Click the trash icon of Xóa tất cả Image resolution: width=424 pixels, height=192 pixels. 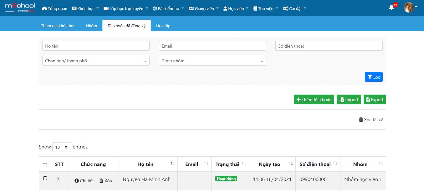pyautogui.click(x=361, y=120)
